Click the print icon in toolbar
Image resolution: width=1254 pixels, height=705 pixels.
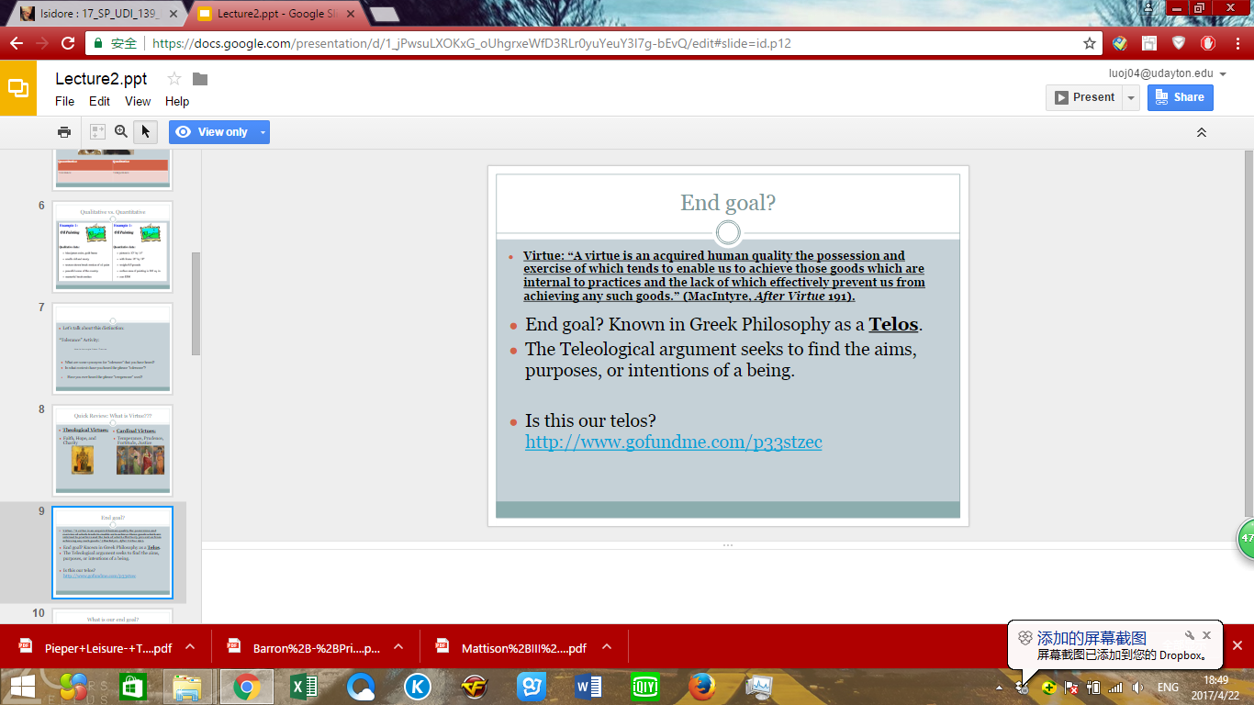coord(64,132)
